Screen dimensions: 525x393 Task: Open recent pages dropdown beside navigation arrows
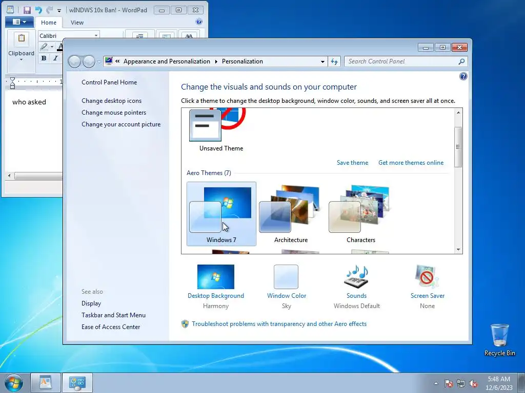click(x=99, y=62)
